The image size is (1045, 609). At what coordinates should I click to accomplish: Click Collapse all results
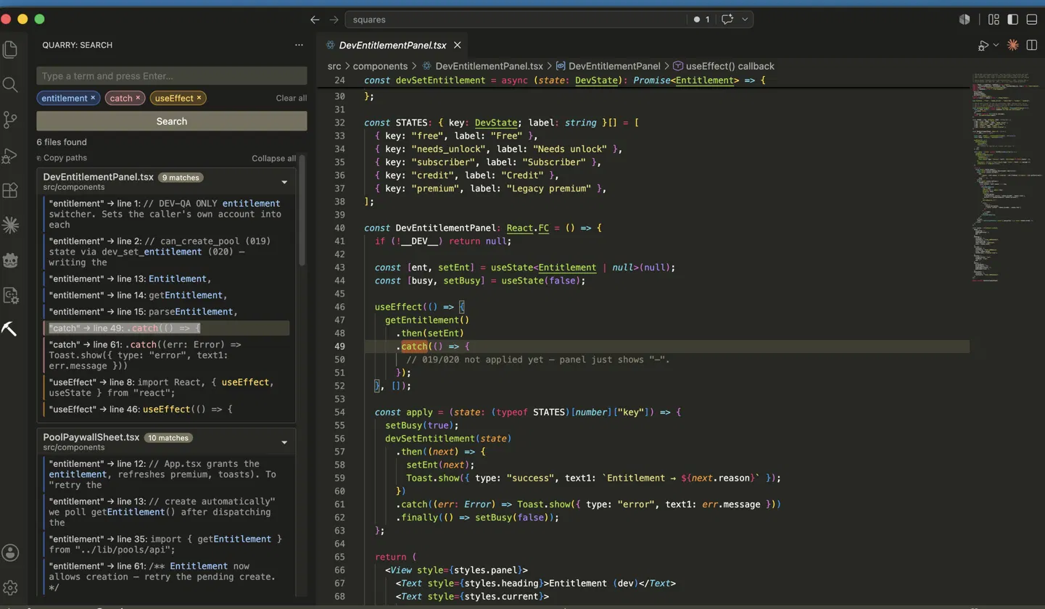pyautogui.click(x=273, y=158)
